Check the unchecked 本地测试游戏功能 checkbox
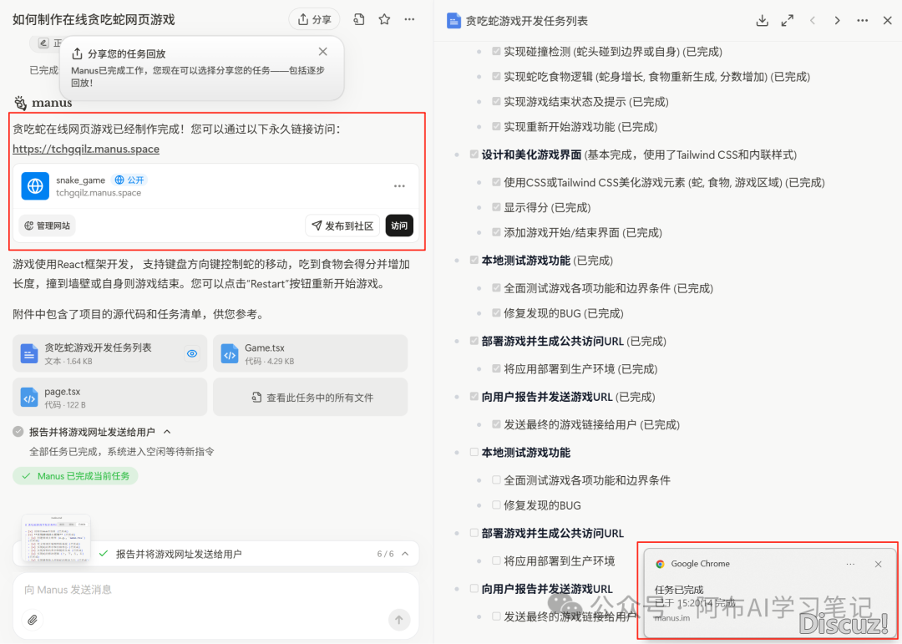Viewport: 902px width, 644px height. [474, 453]
